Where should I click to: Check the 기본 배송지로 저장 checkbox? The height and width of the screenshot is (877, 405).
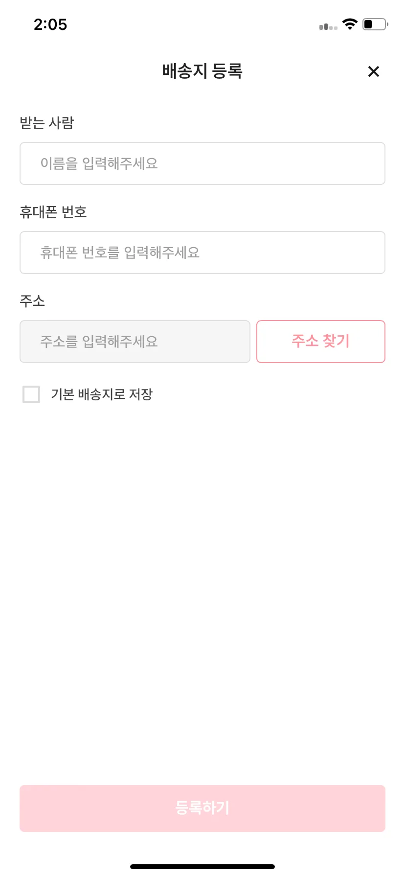coord(31,394)
